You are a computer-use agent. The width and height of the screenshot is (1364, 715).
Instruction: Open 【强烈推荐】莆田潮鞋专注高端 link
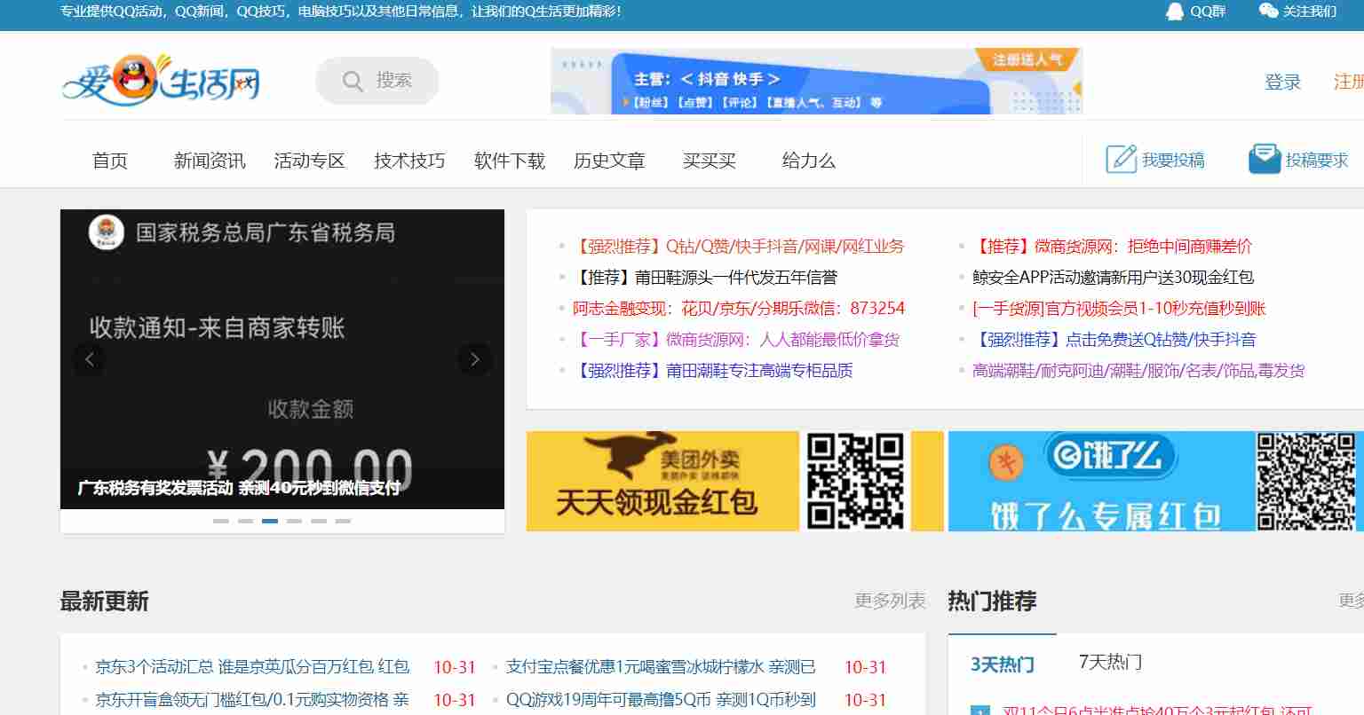click(713, 371)
